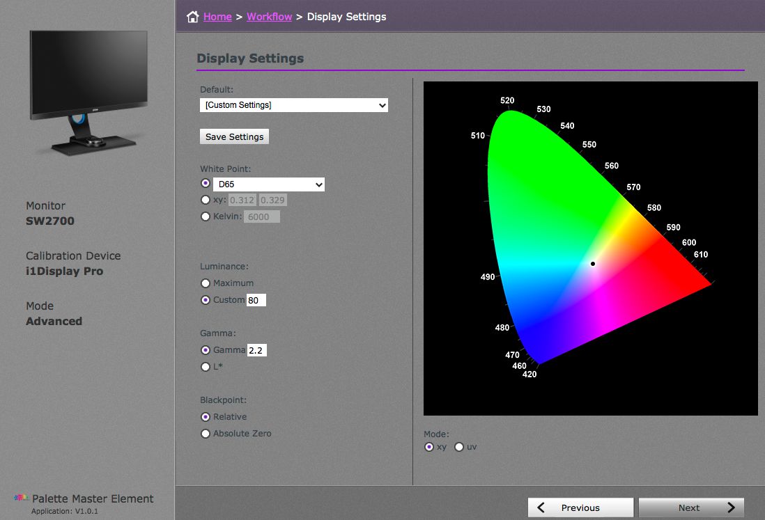Click the Gamma value field showing 2.2
This screenshot has width=765, height=520.
click(257, 350)
